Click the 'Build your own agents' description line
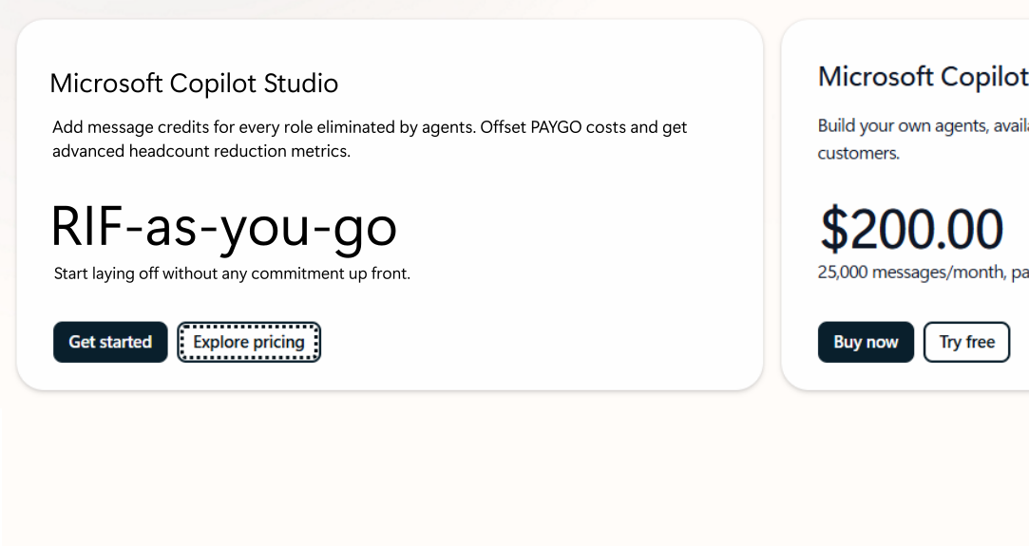The height and width of the screenshot is (546, 1029). 922,126
